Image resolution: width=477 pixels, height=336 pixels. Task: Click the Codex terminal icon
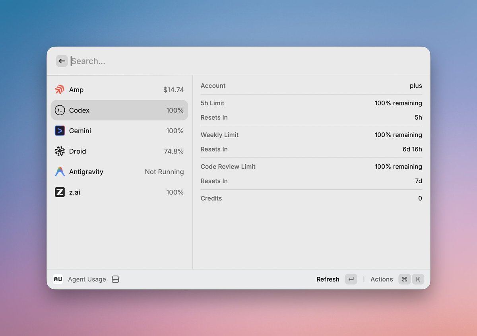(60, 110)
